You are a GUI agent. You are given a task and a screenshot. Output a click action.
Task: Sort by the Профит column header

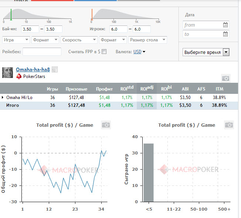click(x=104, y=89)
